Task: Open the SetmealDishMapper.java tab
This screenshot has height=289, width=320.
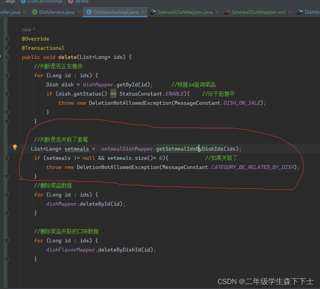Action: [185, 12]
